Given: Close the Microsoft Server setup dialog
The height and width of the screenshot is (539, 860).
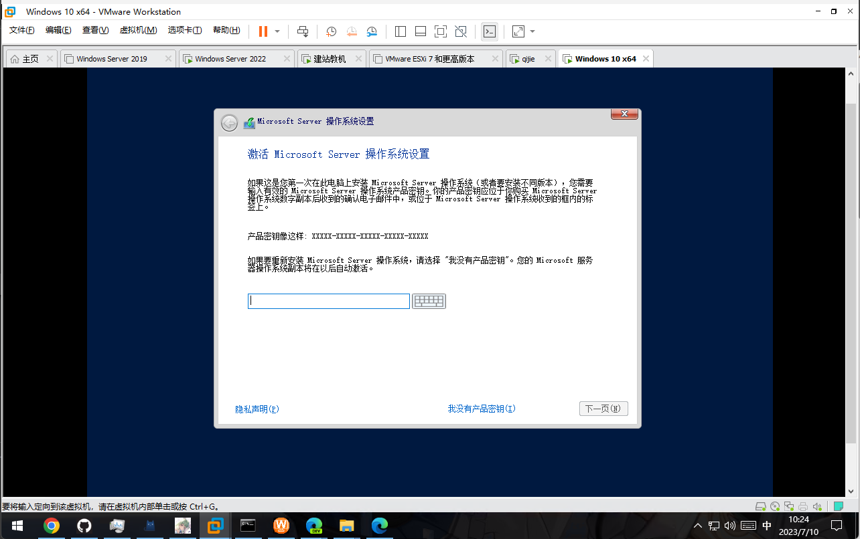Looking at the screenshot, I should (624, 114).
